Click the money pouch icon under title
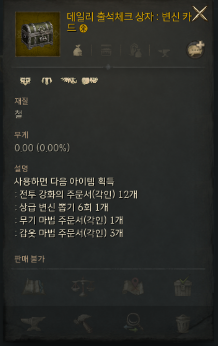 [78, 50]
